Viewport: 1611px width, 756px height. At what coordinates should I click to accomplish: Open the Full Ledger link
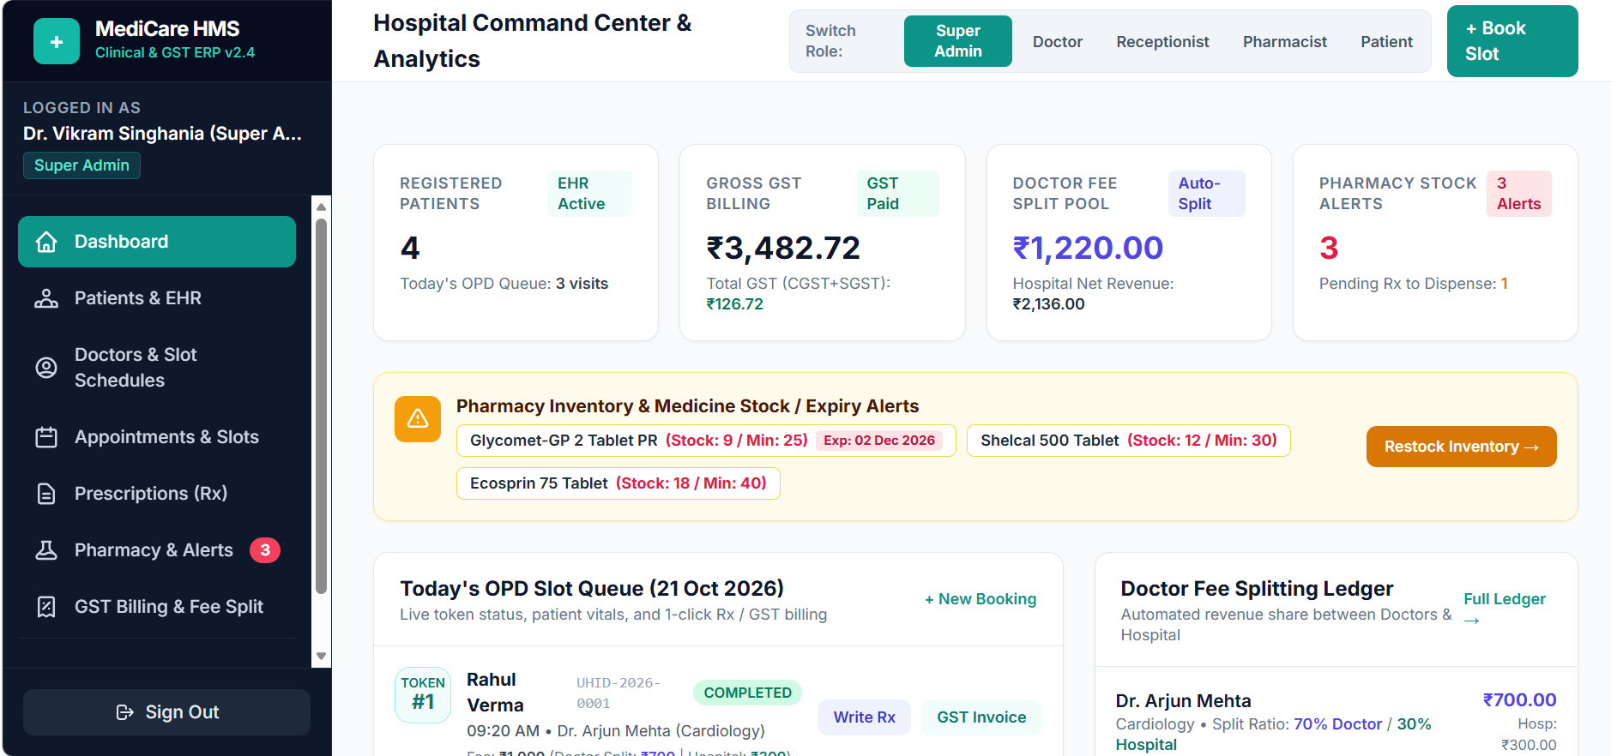click(1505, 609)
